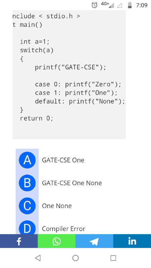This screenshot has width=151, height=268.
Task: Tap the alarm clock status icon
Action: tap(94, 5)
